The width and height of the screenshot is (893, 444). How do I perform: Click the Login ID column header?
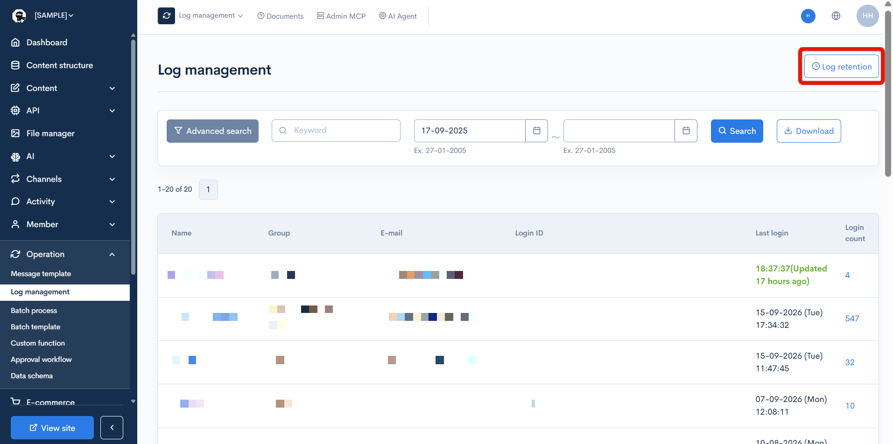click(x=529, y=233)
